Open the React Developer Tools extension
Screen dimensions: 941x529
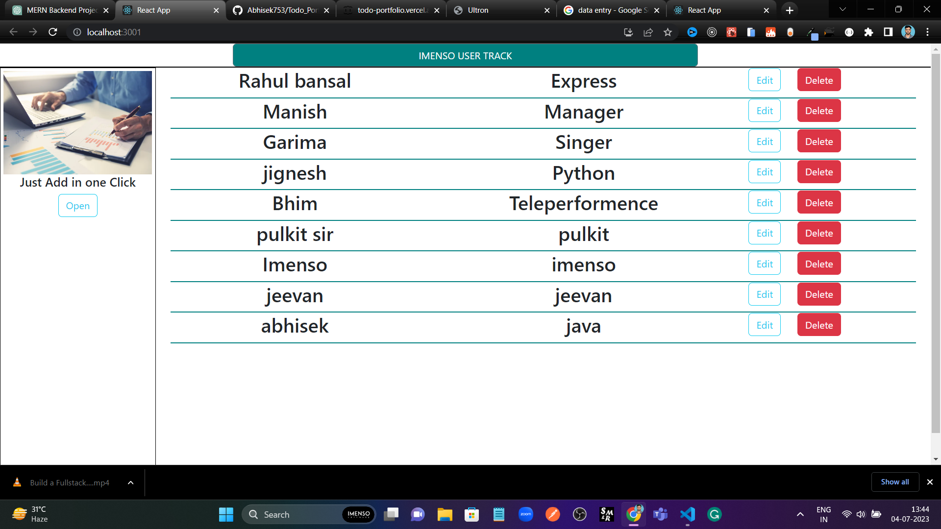click(x=731, y=32)
